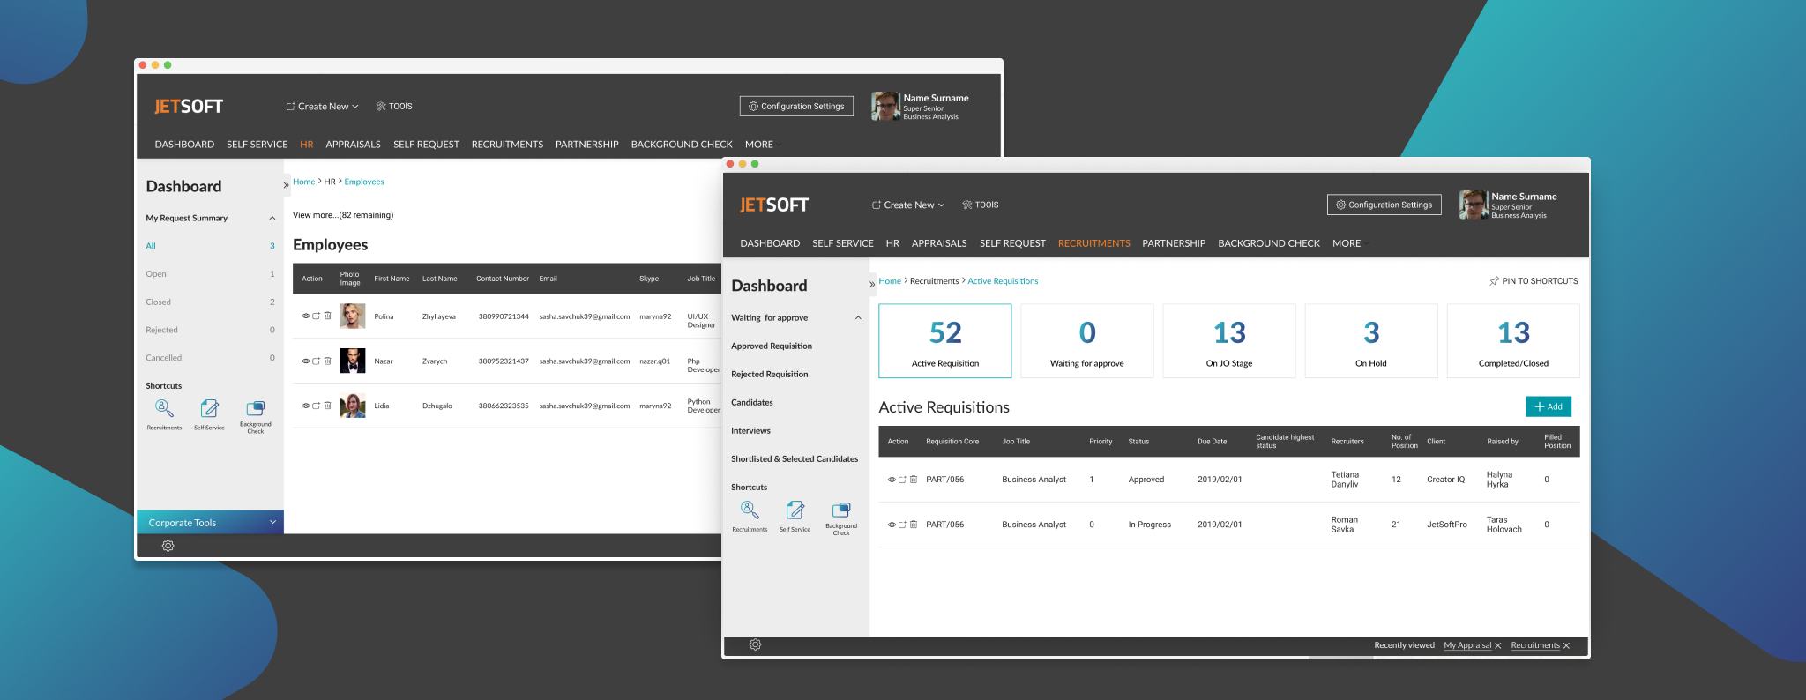1806x700 pixels.
Task: Delete the Approved PART/056 requisition row
Action: click(914, 480)
